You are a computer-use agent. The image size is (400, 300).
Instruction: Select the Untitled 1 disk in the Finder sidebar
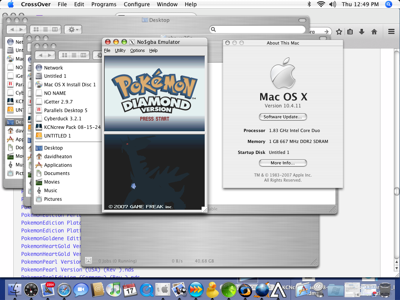pyautogui.click(x=55, y=76)
